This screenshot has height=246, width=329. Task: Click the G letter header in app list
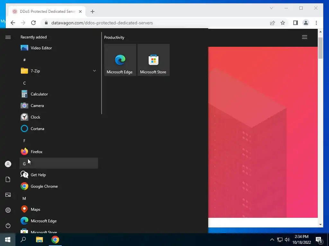[x=59, y=163]
